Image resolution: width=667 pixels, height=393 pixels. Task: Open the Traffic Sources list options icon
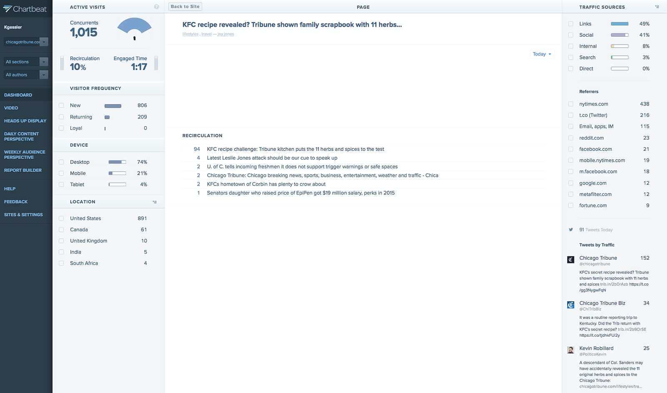pyautogui.click(x=657, y=7)
